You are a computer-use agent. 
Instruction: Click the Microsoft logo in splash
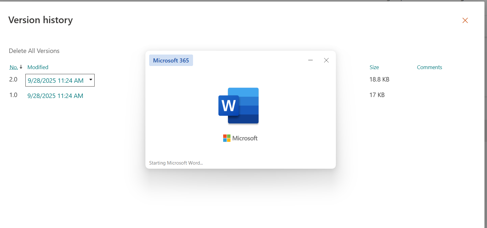tap(240, 138)
